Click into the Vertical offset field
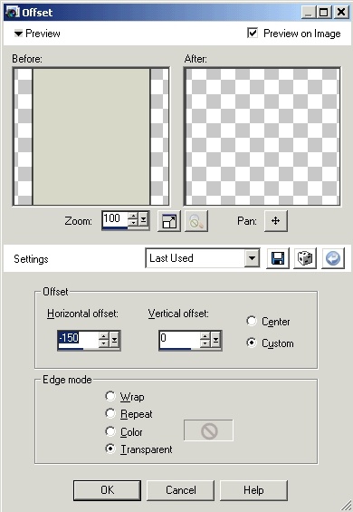 [179, 338]
